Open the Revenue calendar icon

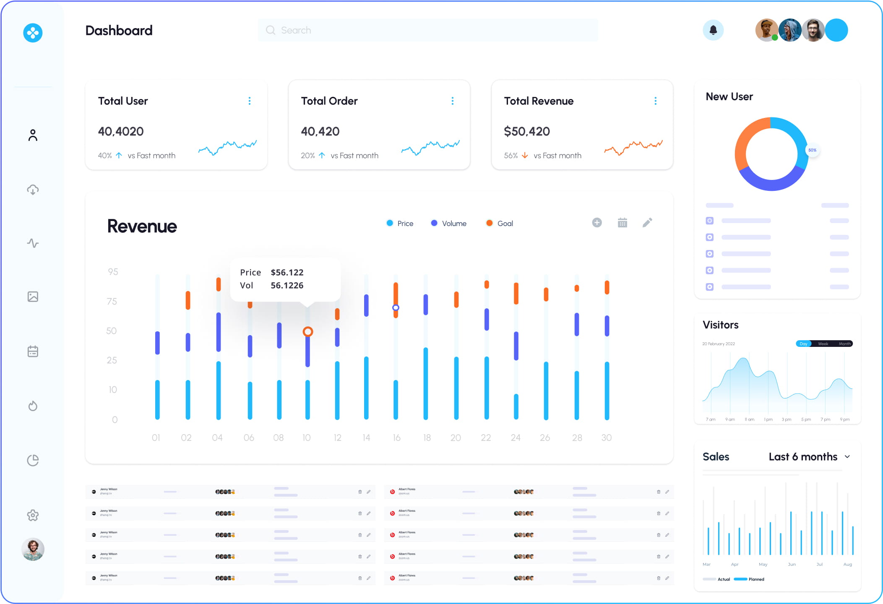[623, 223]
